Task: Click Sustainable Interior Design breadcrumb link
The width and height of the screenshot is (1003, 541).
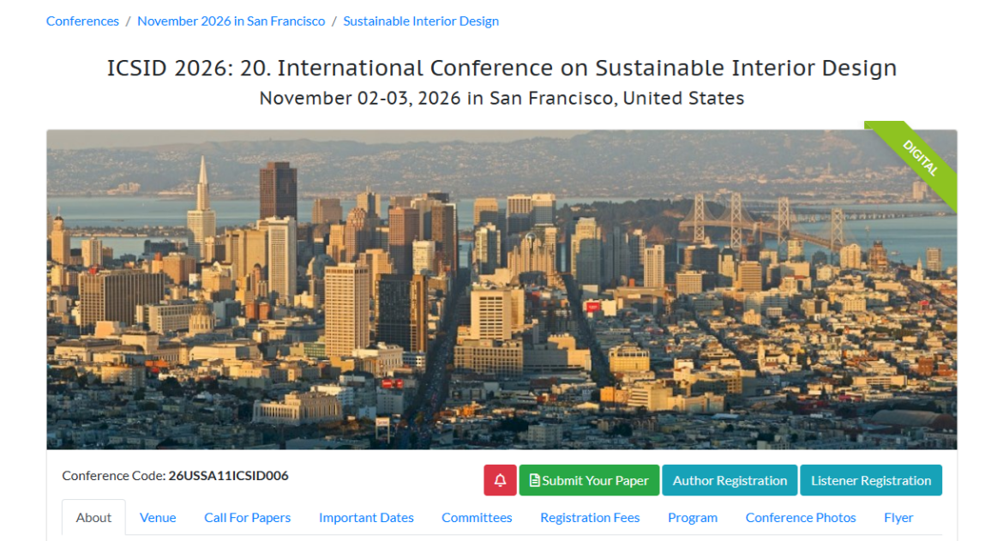Action: click(x=421, y=21)
